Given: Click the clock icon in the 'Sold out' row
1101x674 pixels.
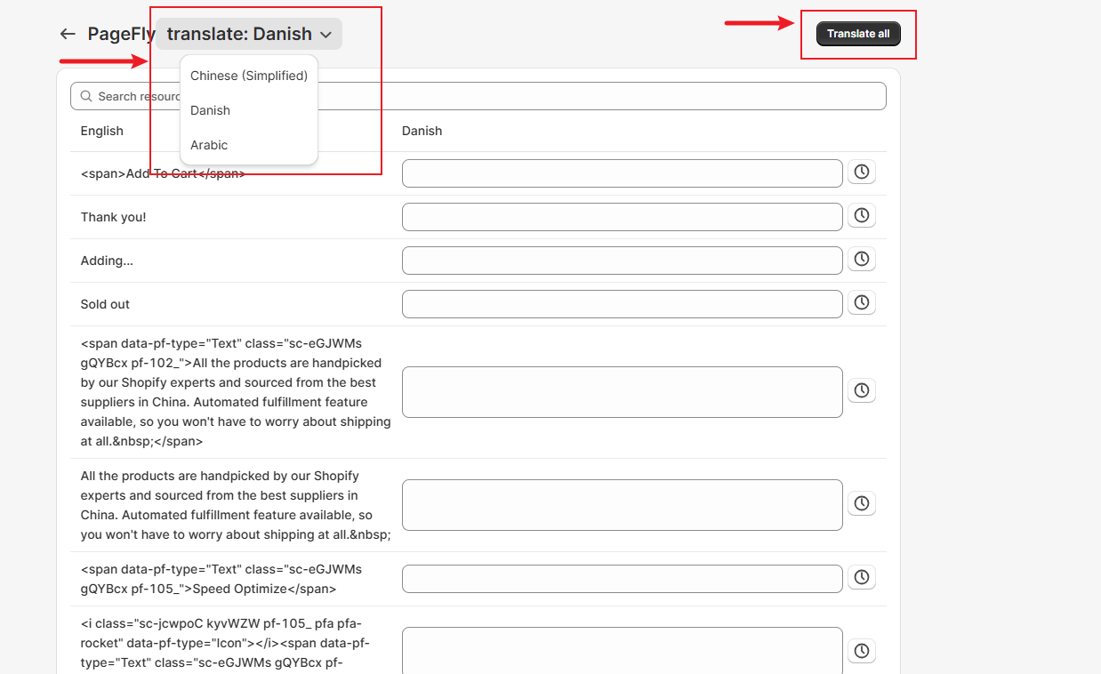Looking at the screenshot, I should (x=862, y=302).
